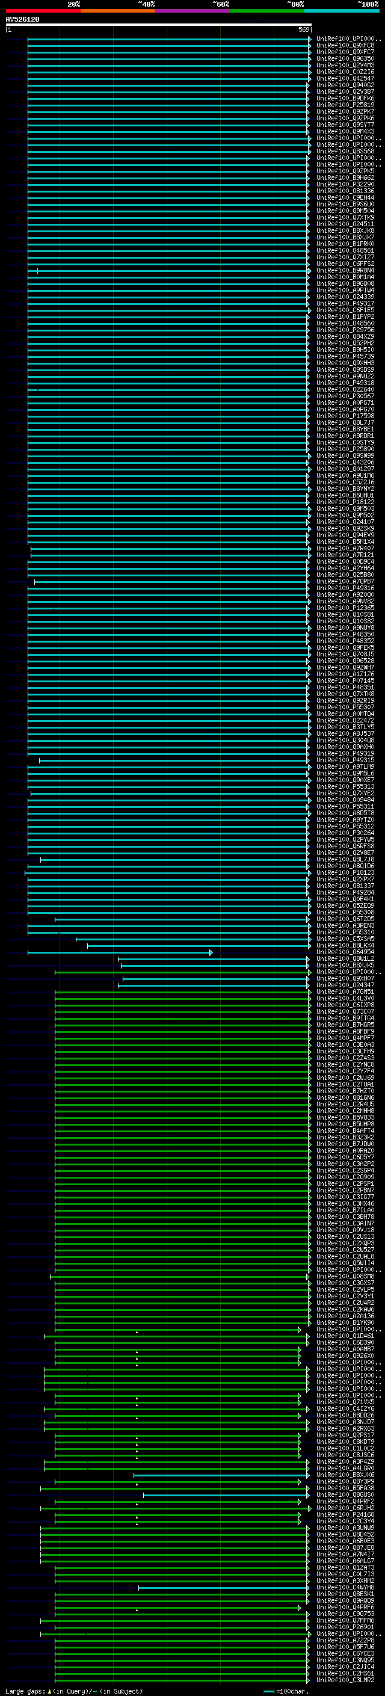This screenshot has height=1696, width=385.
Task: Select the UniRef100_B8XJK8 hit label
Action: (x=345, y=230)
